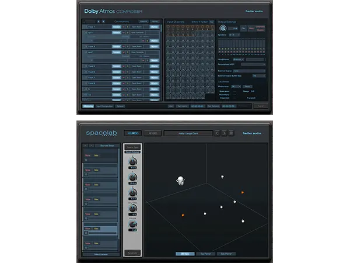
Task: Click the Set in point button
Action: pos(182,106)
